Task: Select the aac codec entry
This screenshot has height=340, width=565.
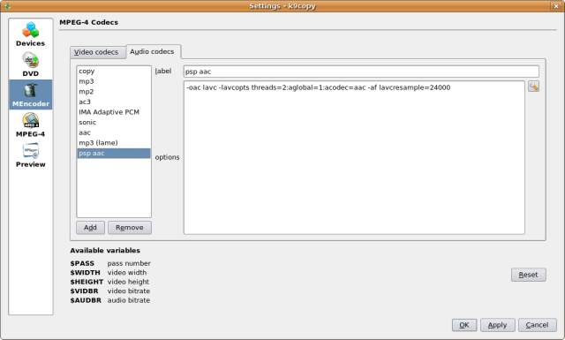Action: (114, 132)
